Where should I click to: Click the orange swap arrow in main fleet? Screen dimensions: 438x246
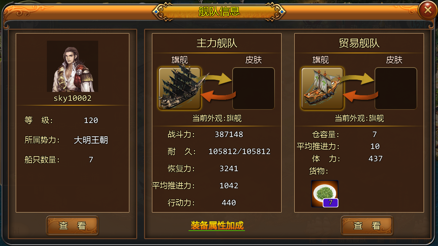(x=217, y=94)
